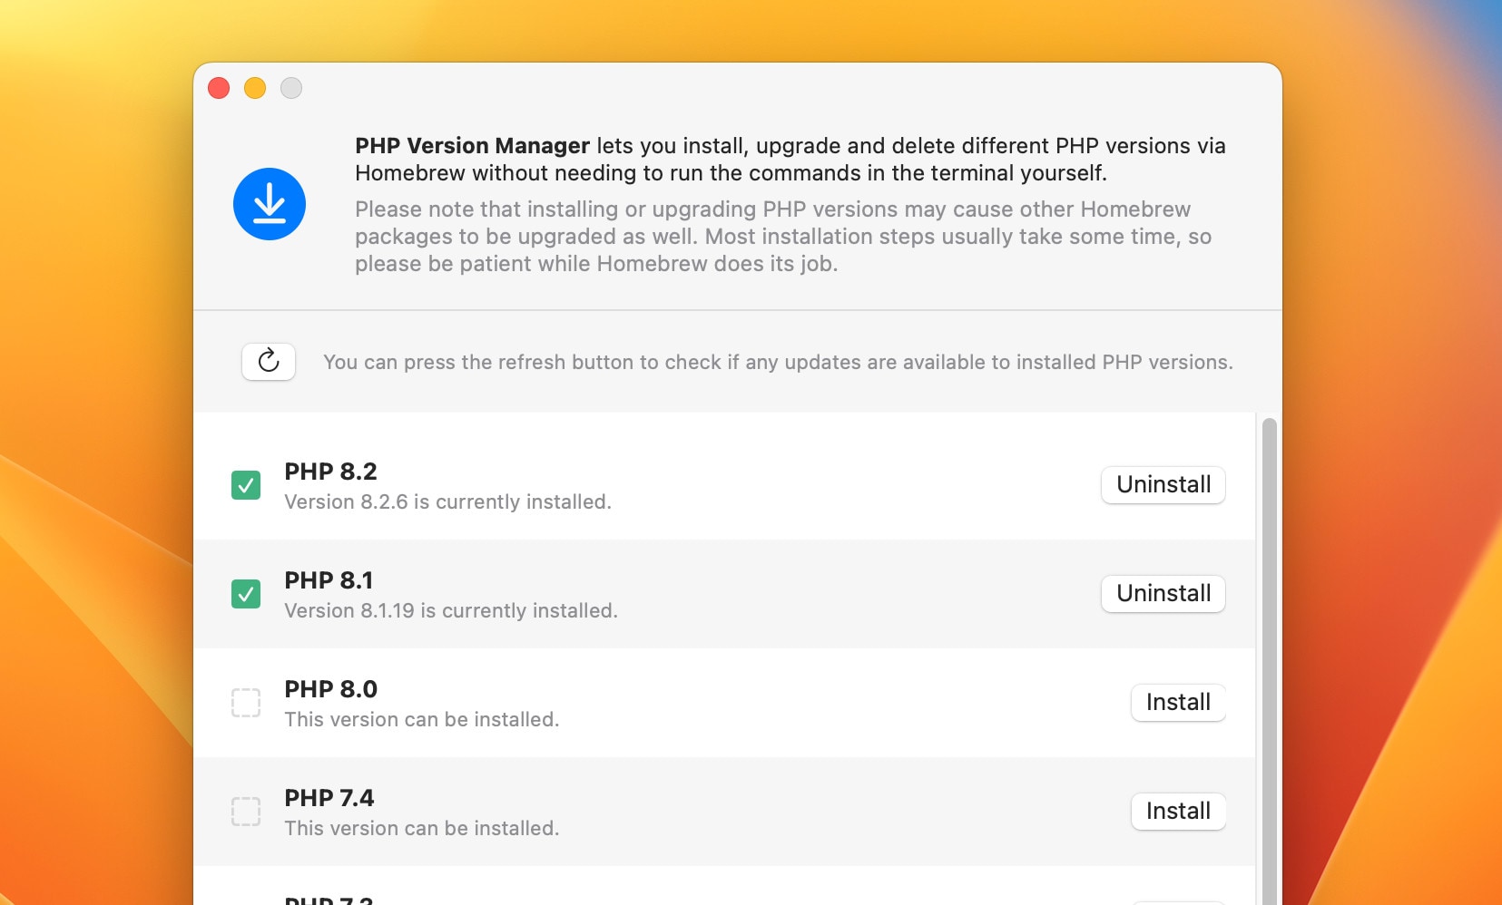Click the refresh button to check updates

tap(269, 362)
